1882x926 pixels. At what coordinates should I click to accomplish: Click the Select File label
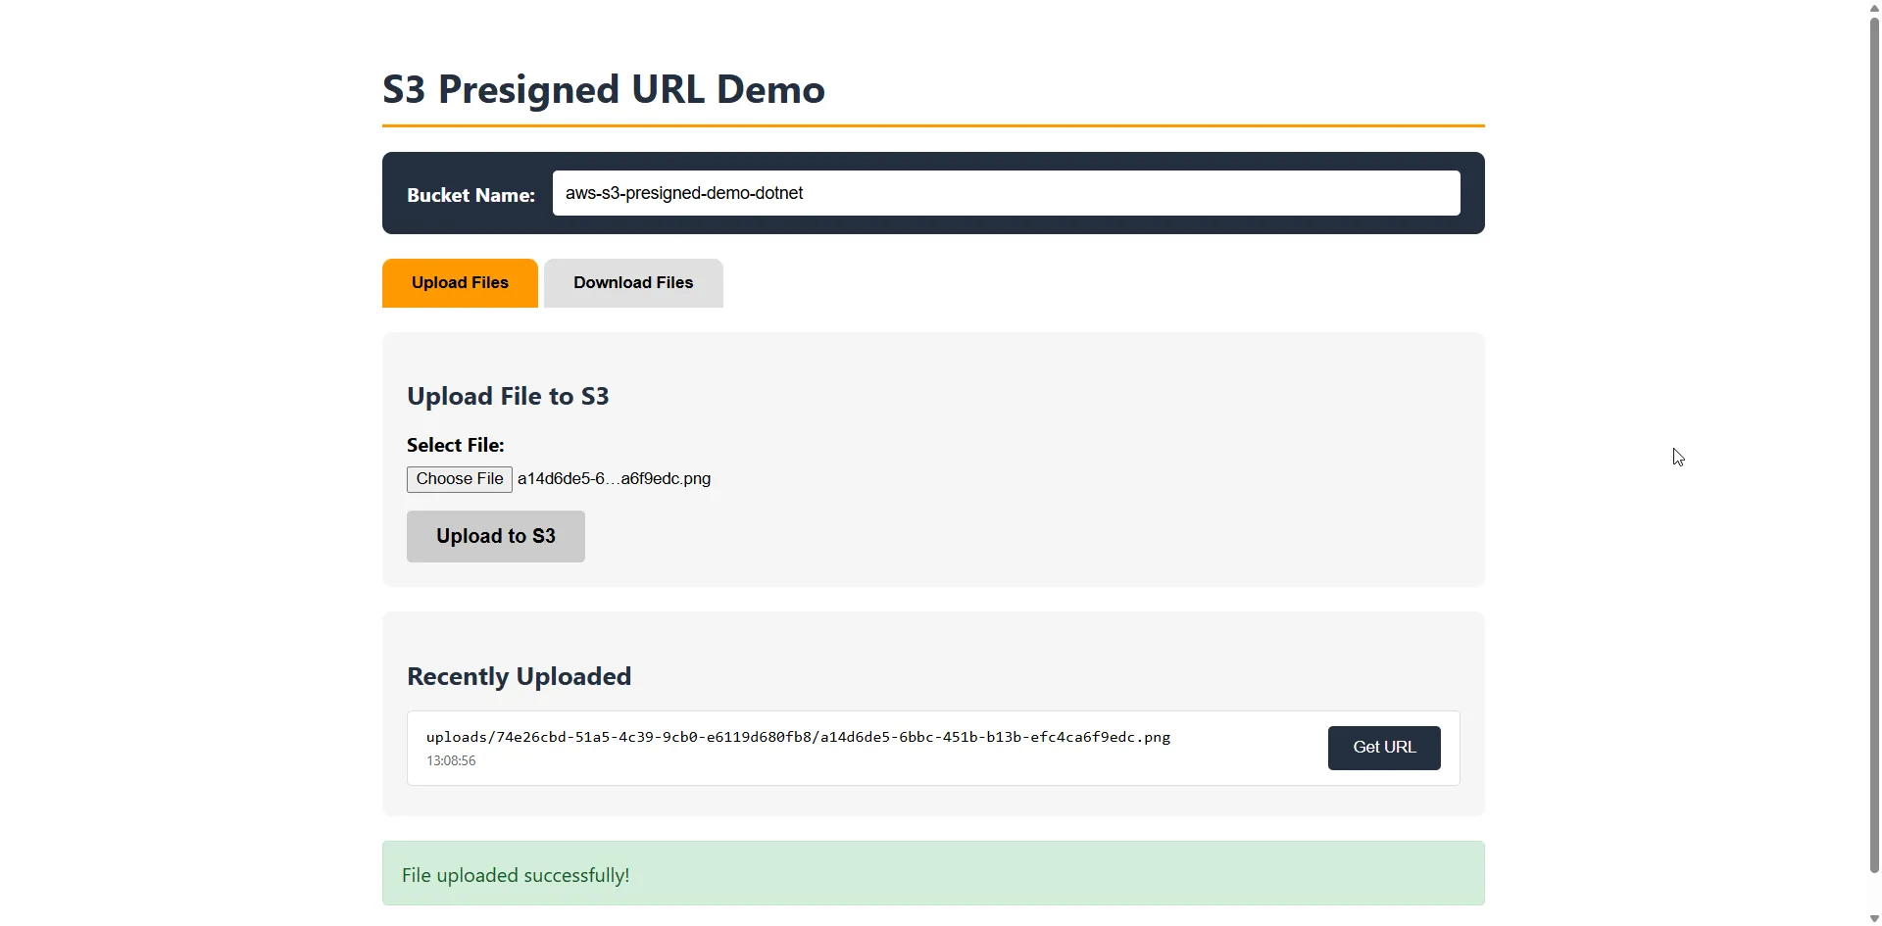(x=455, y=444)
